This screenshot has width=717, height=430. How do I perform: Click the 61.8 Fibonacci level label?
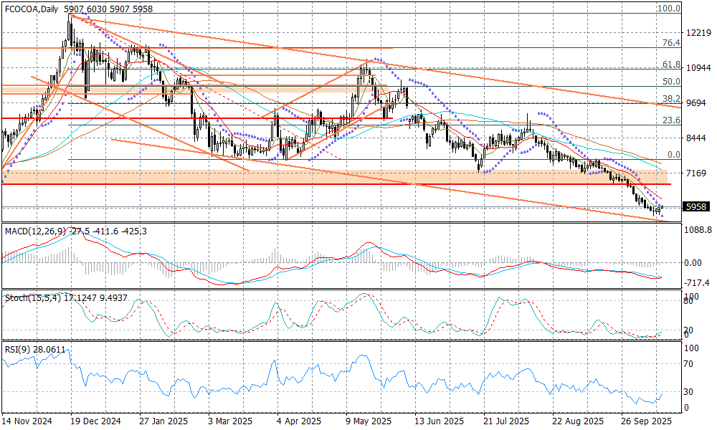[670, 64]
